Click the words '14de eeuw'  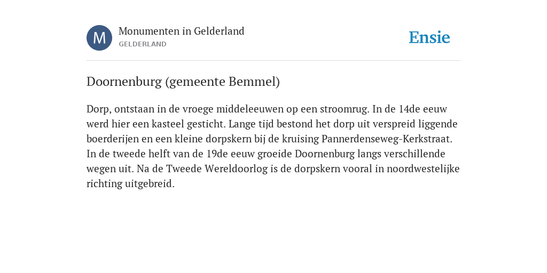[x=423, y=109]
